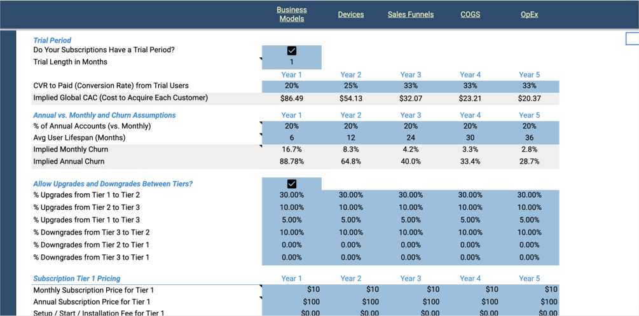Click the Implied Global CAC $86.49 value

292,99
